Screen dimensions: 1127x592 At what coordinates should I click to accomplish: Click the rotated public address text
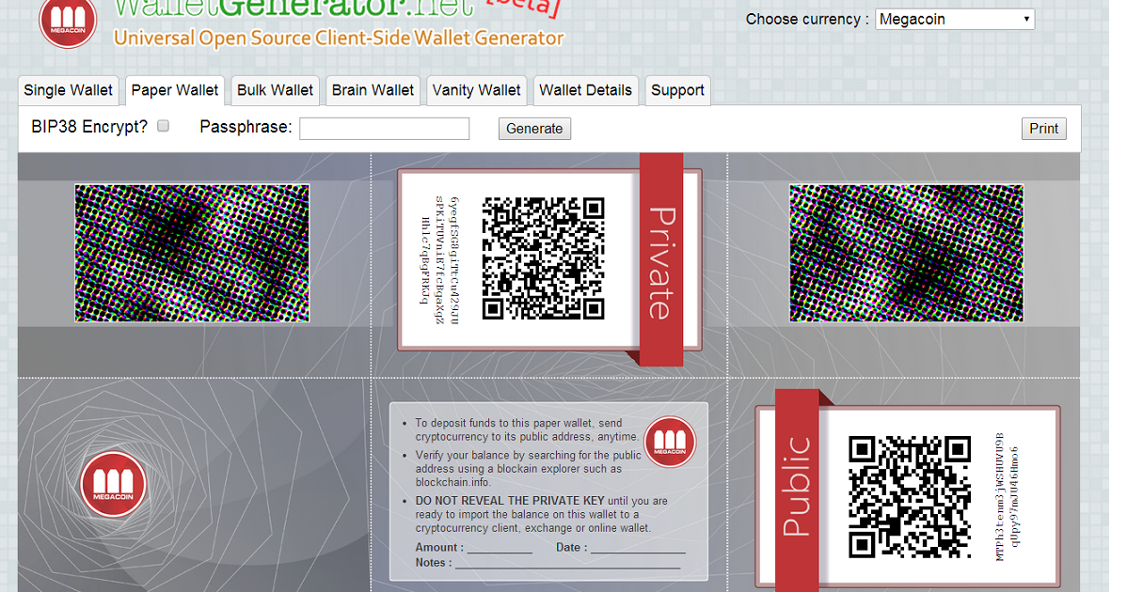[1007, 496]
